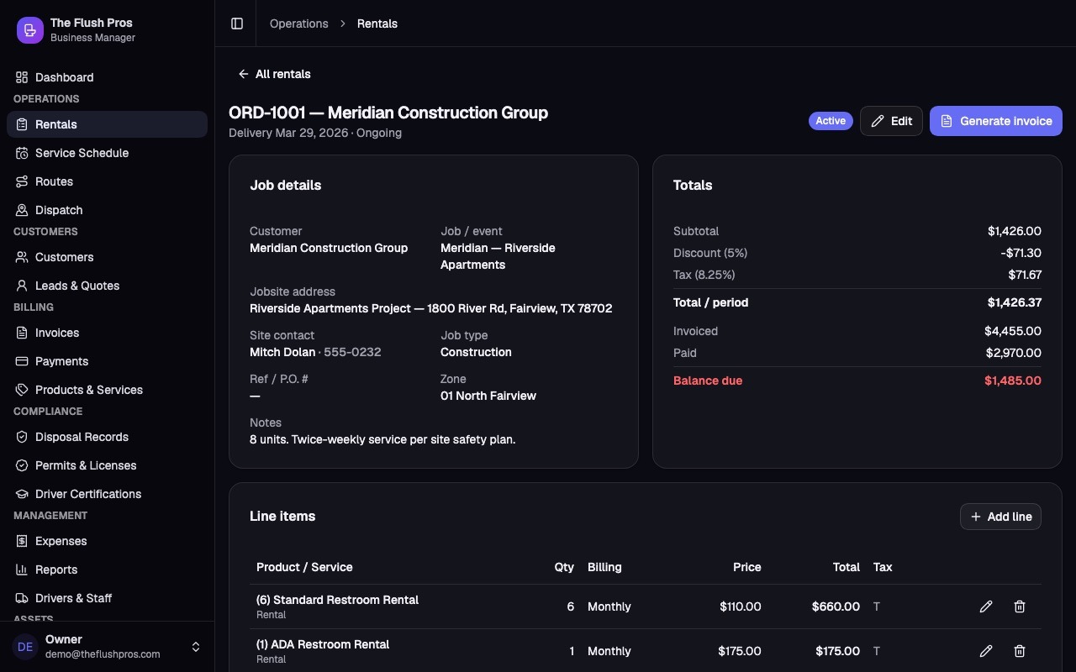This screenshot has height=672, width=1076.
Task: Click the Permits & Licenses badge icon
Action: click(x=22, y=465)
